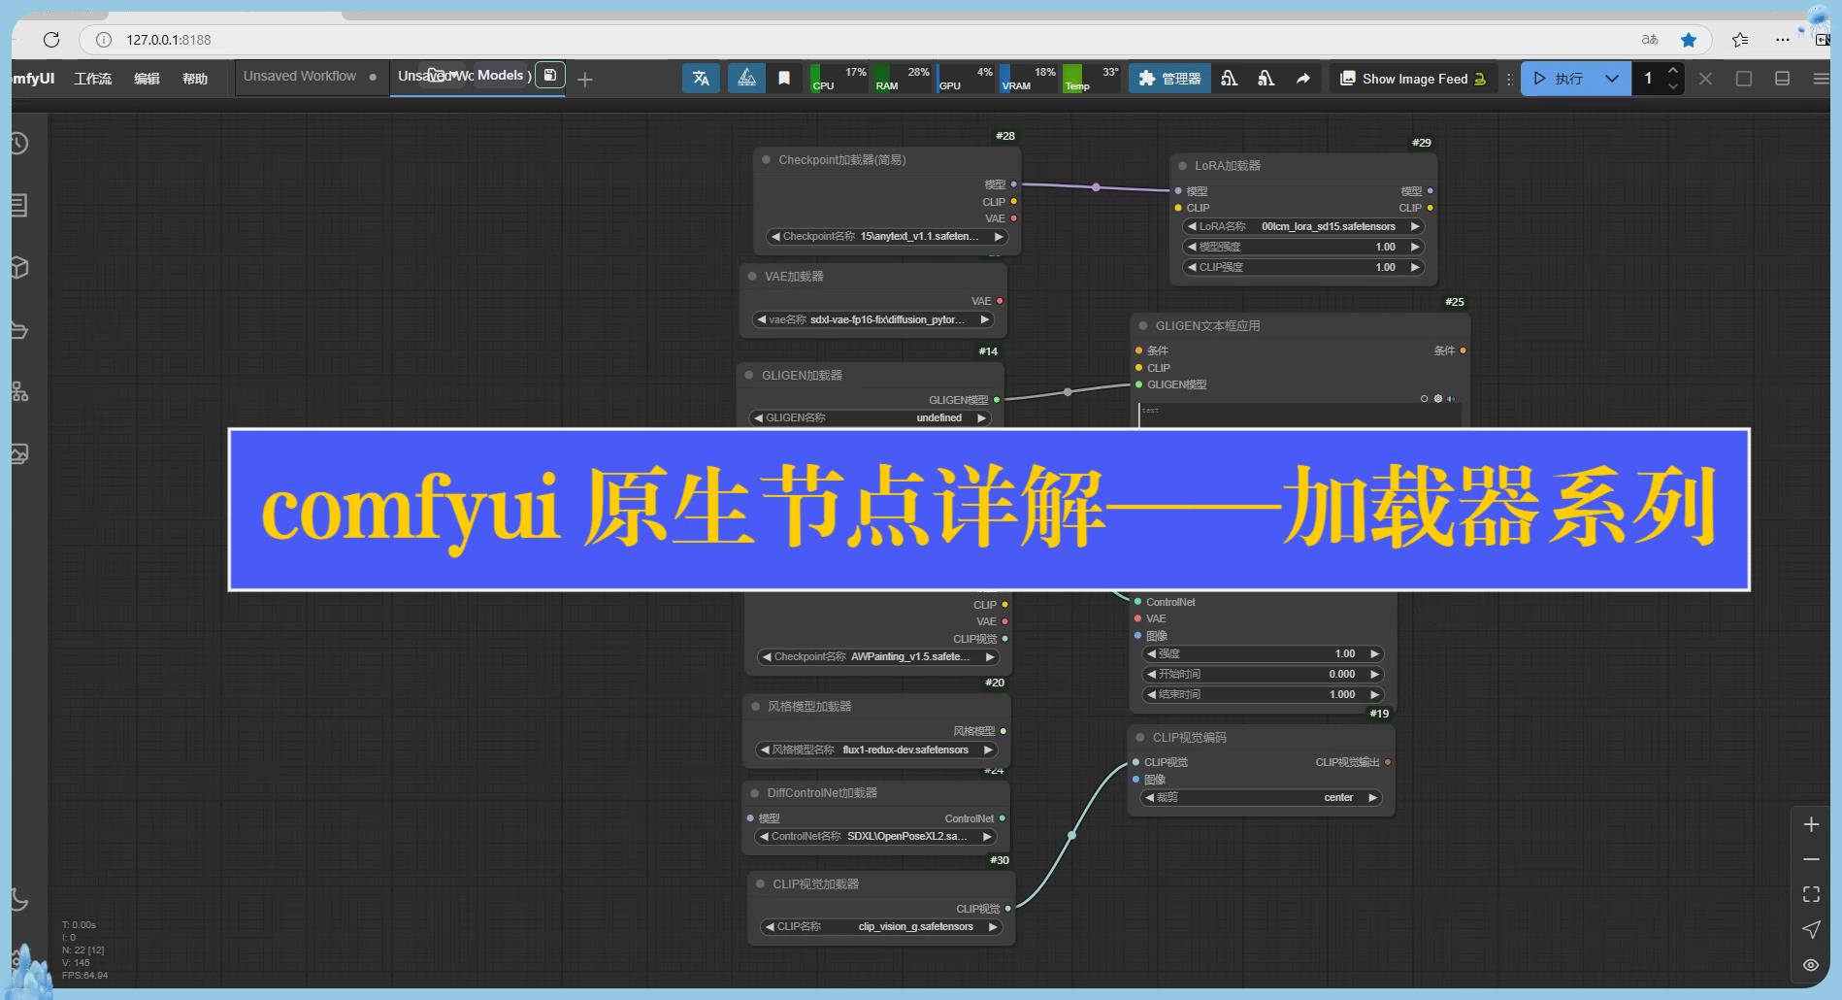Open Checkpoint名称 AWPainting_v1.5 selector
1842x1000 pixels.
click(878, 657)
